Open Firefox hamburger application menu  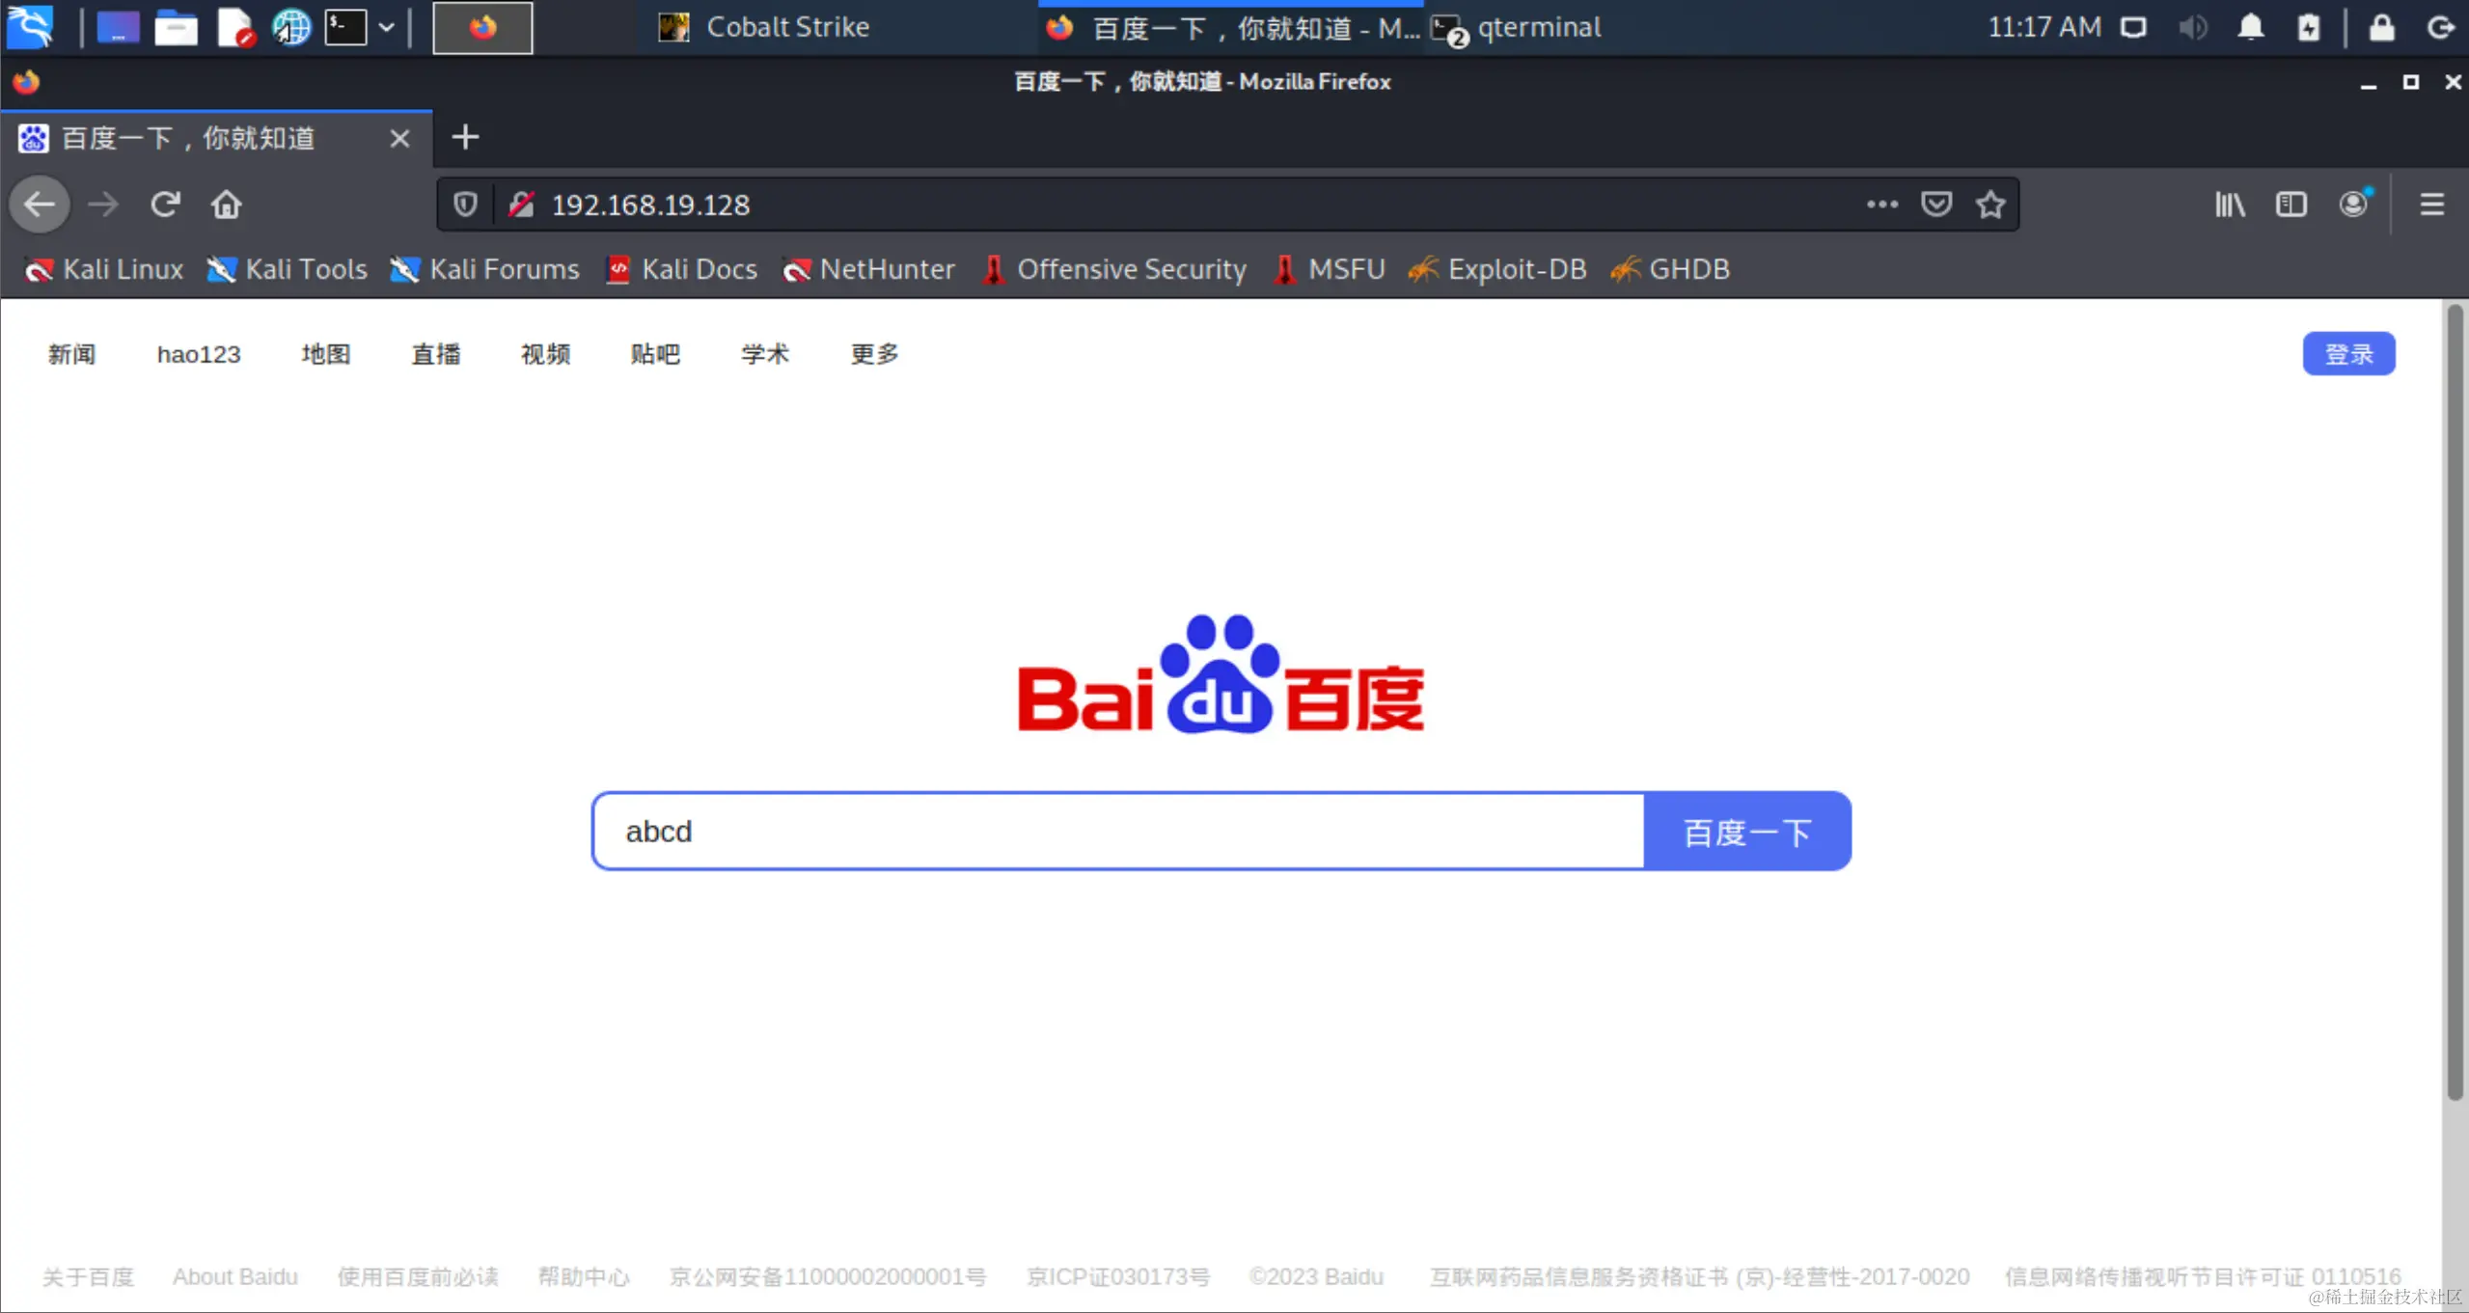click(2431, 205)
